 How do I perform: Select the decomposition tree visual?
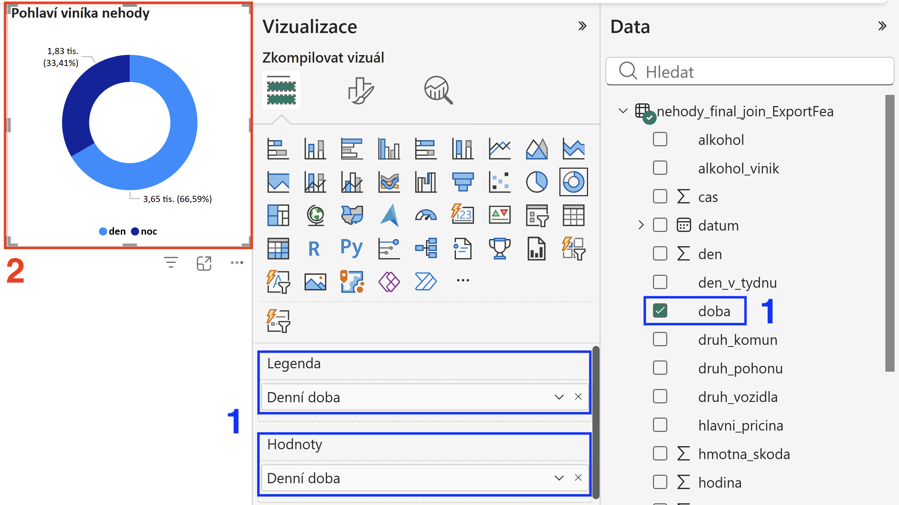click(426, 248)
